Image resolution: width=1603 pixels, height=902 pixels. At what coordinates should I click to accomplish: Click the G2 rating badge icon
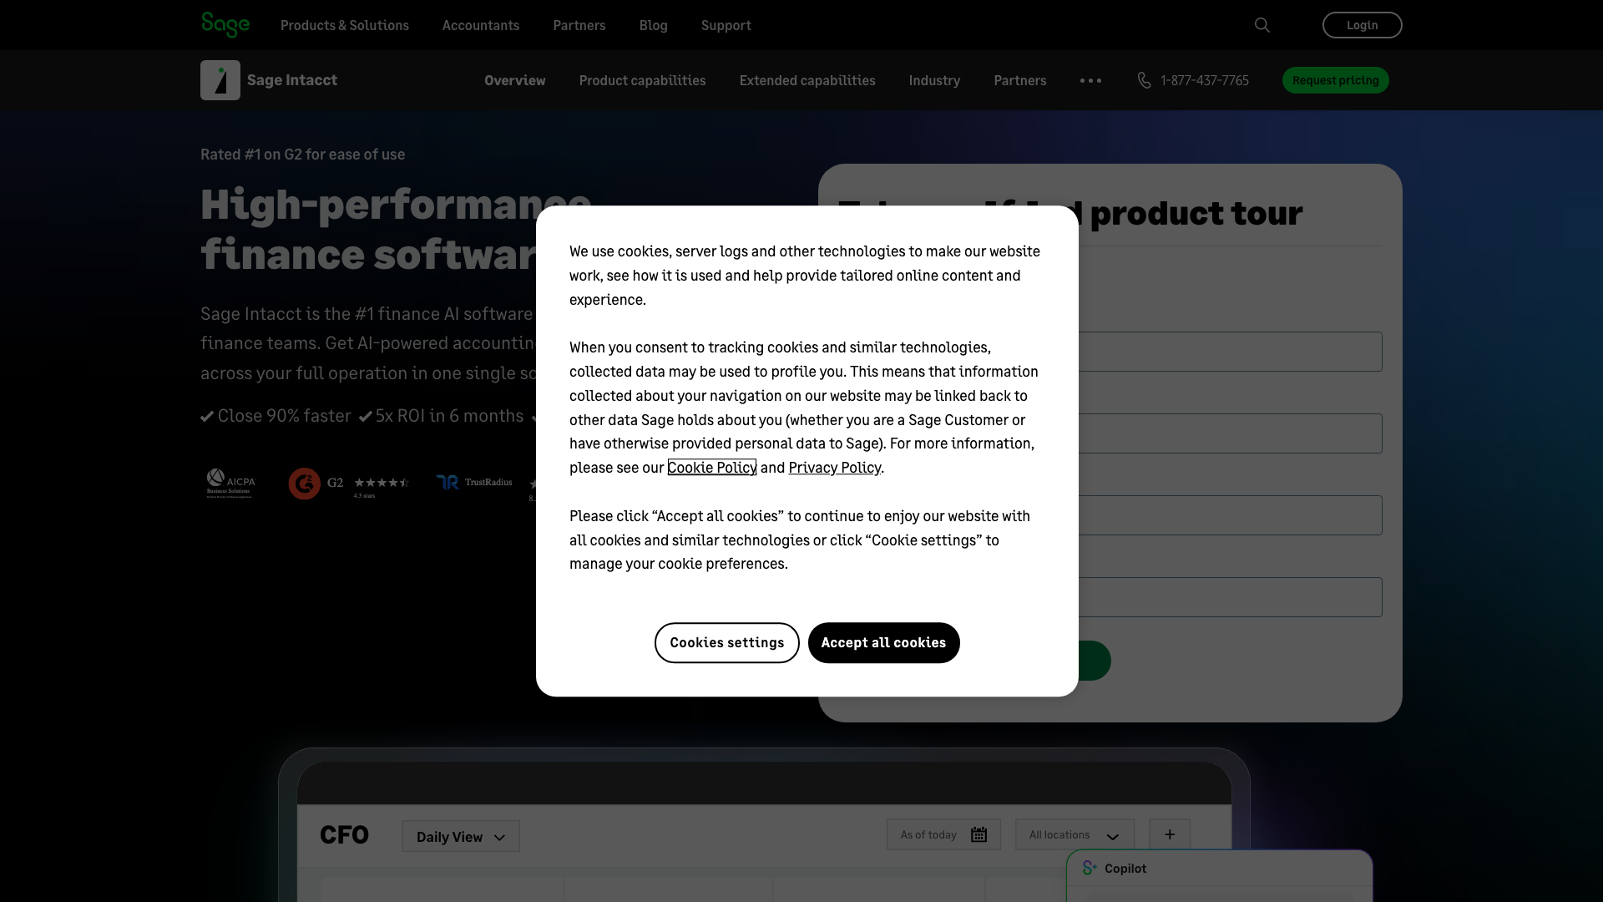coord(305,483)
